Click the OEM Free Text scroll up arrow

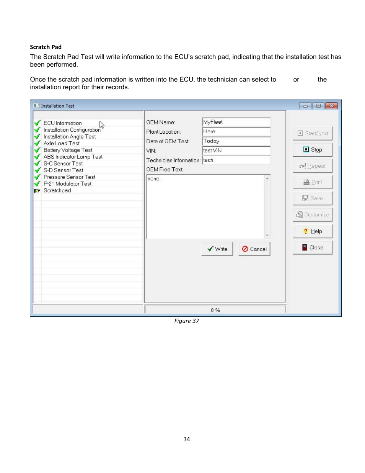pos(267,178)
